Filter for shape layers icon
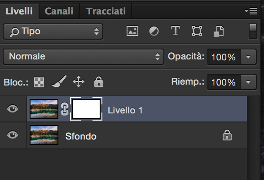Image resolution: width=264 pixels, height=180 pixels. pyautogui.click(x=197, y=31)
